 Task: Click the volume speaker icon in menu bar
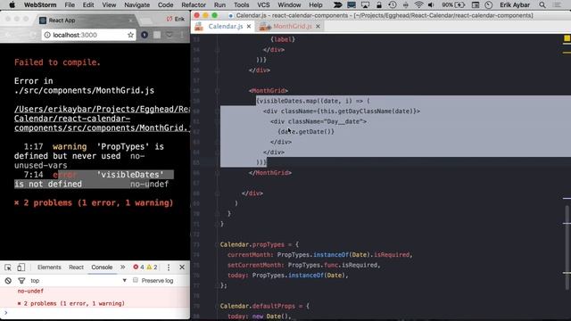[431, 4]
